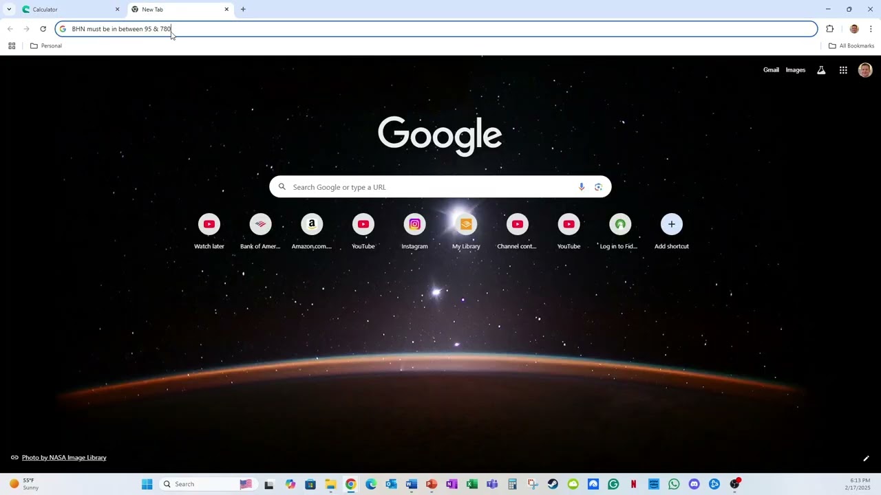Open the Amazon.com shortcut
Screen dimensions: 881x495
click(x=312, y=232)
